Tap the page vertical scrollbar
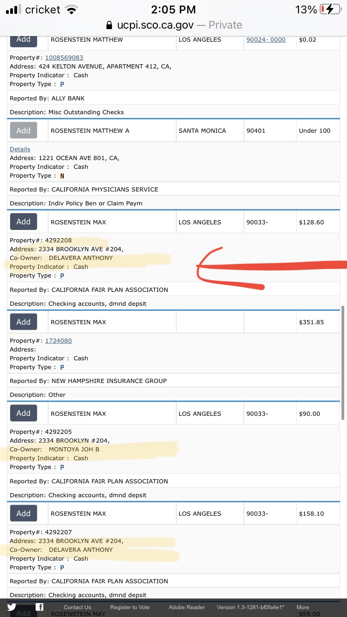The width and height of the screenshot is (347, 617). 342,363
